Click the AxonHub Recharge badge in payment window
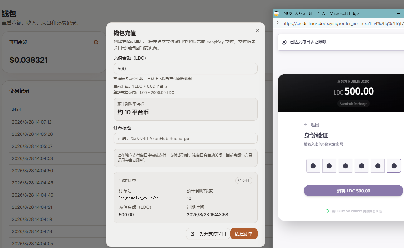 (x=354, y=104)
